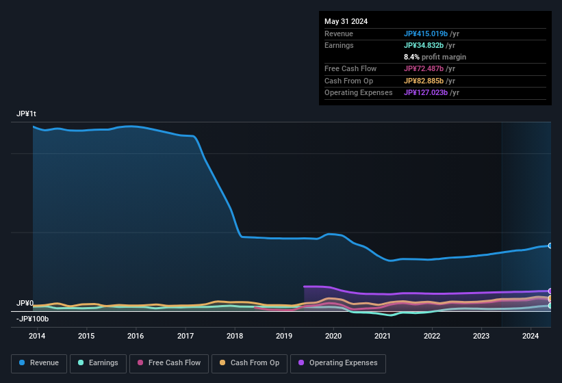The image size is (562, 383).
Task: Toggle Cash From Op legend button
Action: 249,363
